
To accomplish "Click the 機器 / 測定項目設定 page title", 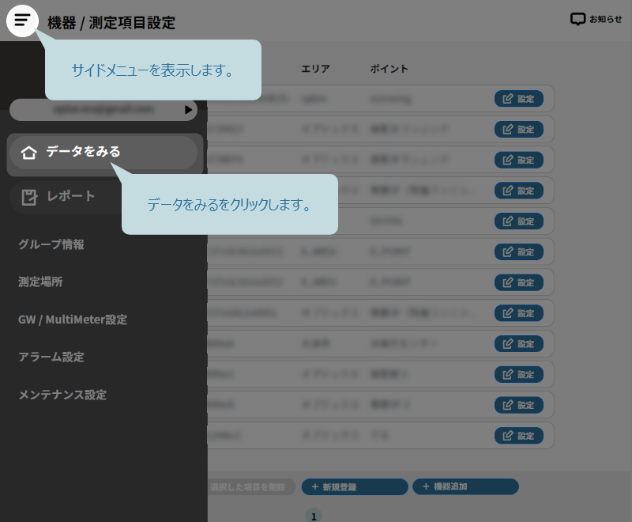I will [x=111, y=23].
